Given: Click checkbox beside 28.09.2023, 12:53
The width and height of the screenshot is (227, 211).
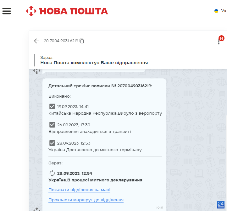Looking at the screenshot, I should pyautogui.click(x=52, y=143).
